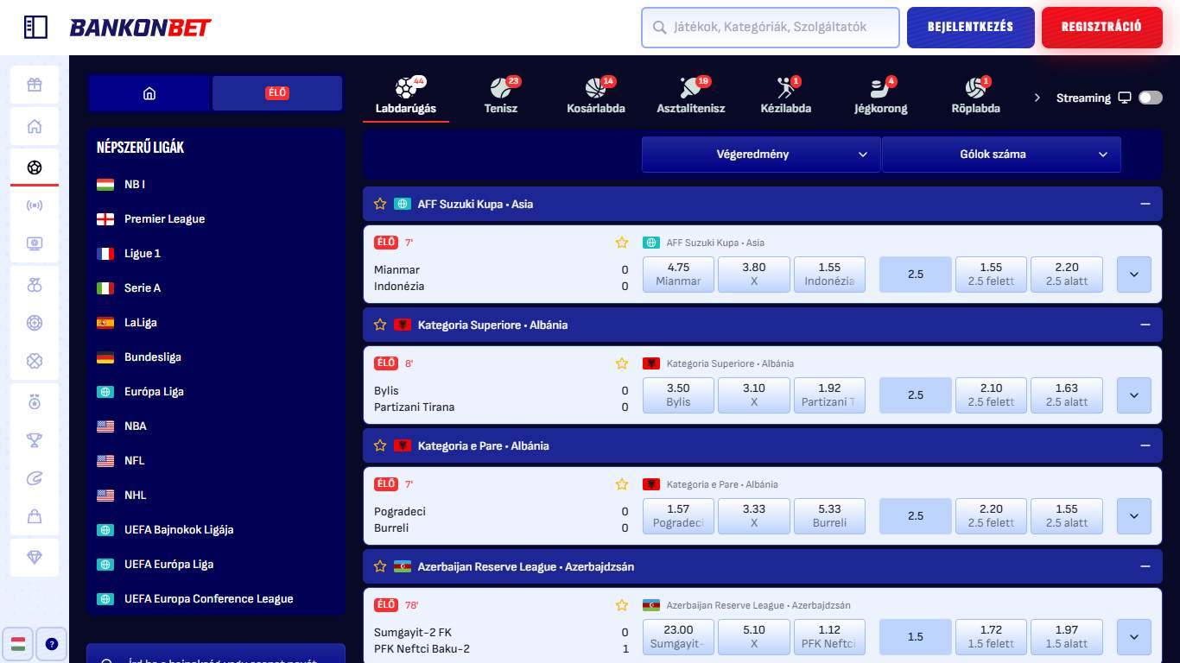Select the Asztalitenisz sport tab
Viewport: 1180px width, 663px height.
point(691,96)
